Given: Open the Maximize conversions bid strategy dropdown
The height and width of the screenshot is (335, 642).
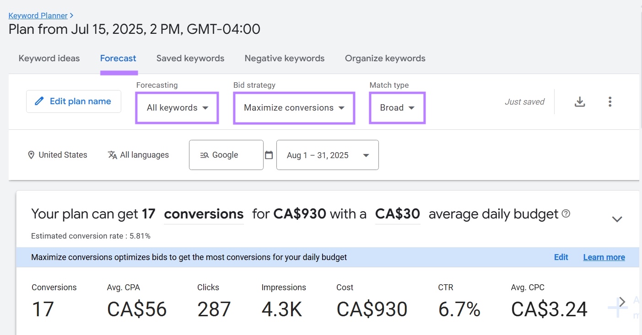Looking at the screenshot, I should [x=294, y=108].
